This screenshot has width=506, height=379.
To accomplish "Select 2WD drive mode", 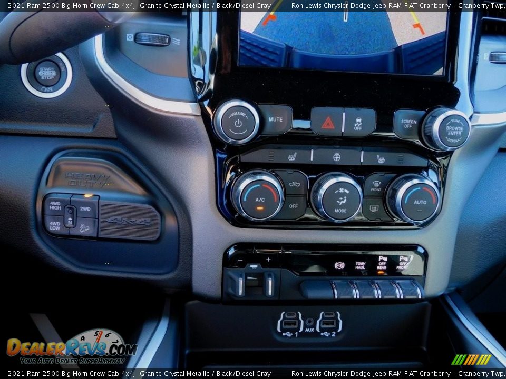I will click(x=85, y=209).
